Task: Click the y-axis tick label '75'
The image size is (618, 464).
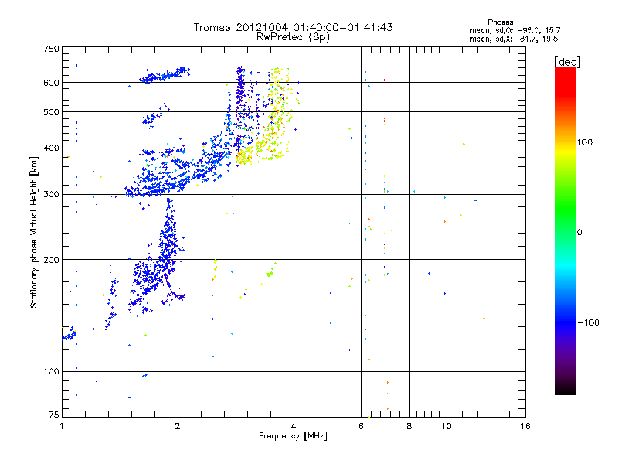Action: (x=54, y=415)
